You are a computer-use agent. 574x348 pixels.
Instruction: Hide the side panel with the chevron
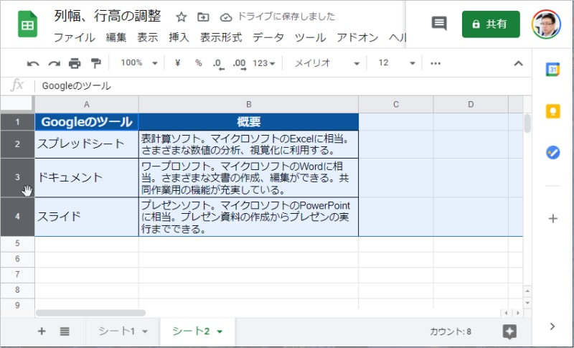[x=552, y=326]
